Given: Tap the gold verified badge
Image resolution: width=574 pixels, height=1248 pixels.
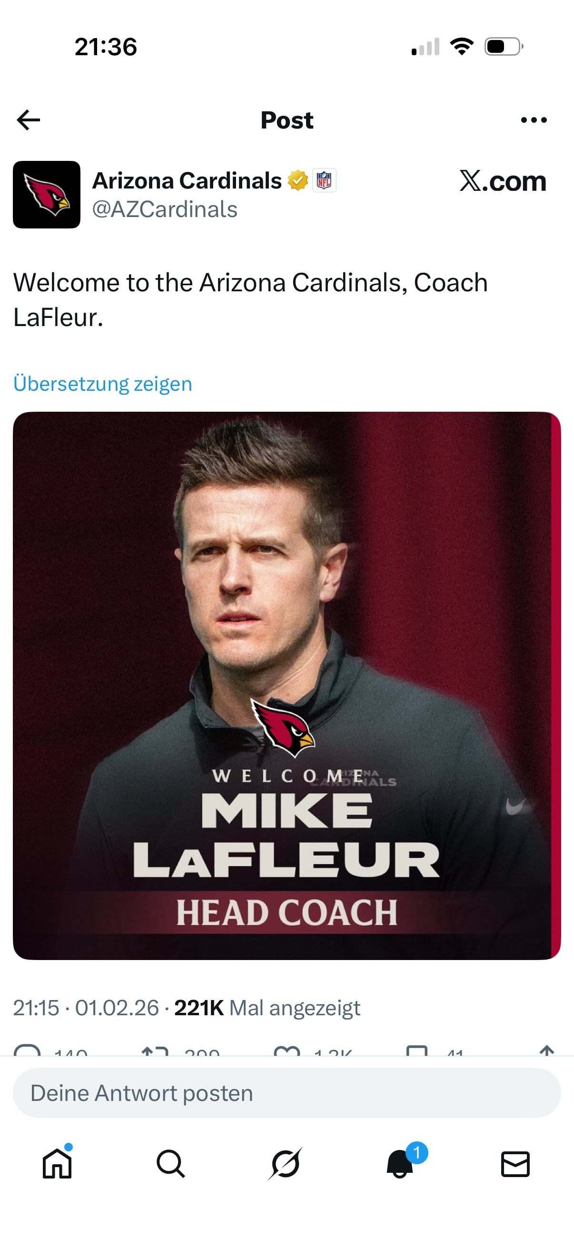Looking at the screenshot, I should coord(298,181).
